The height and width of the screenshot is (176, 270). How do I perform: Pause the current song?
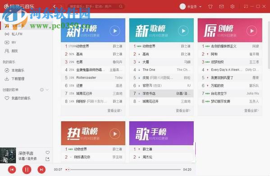[27, 170]
